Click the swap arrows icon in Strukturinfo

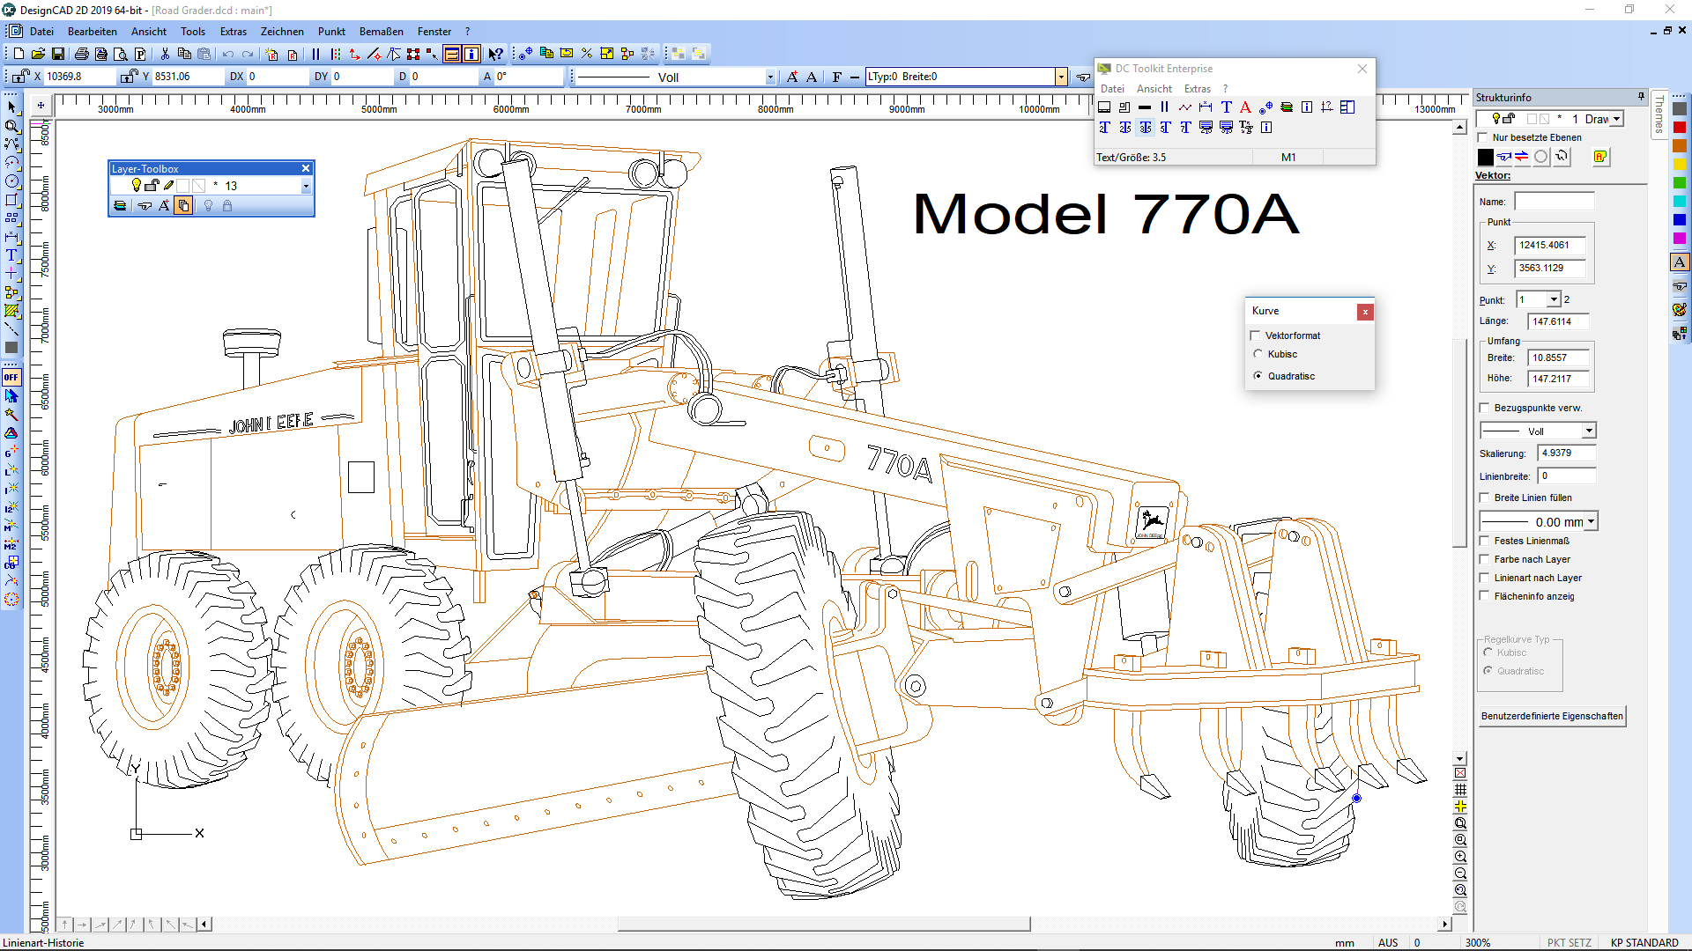pyautogui.click(x=1522, y=157)
